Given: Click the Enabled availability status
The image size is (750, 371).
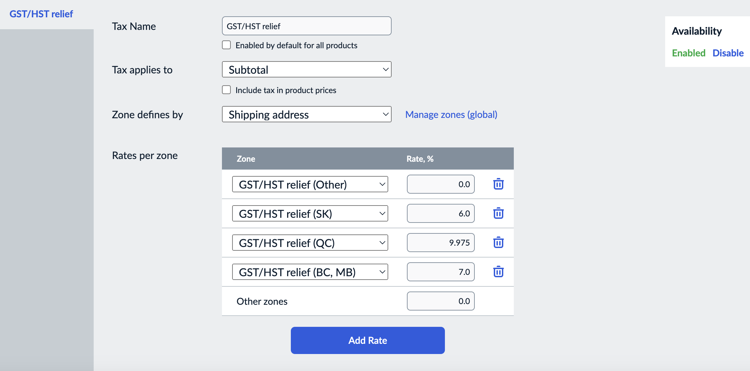Looking at the screenshot, I should pos(689,53).
